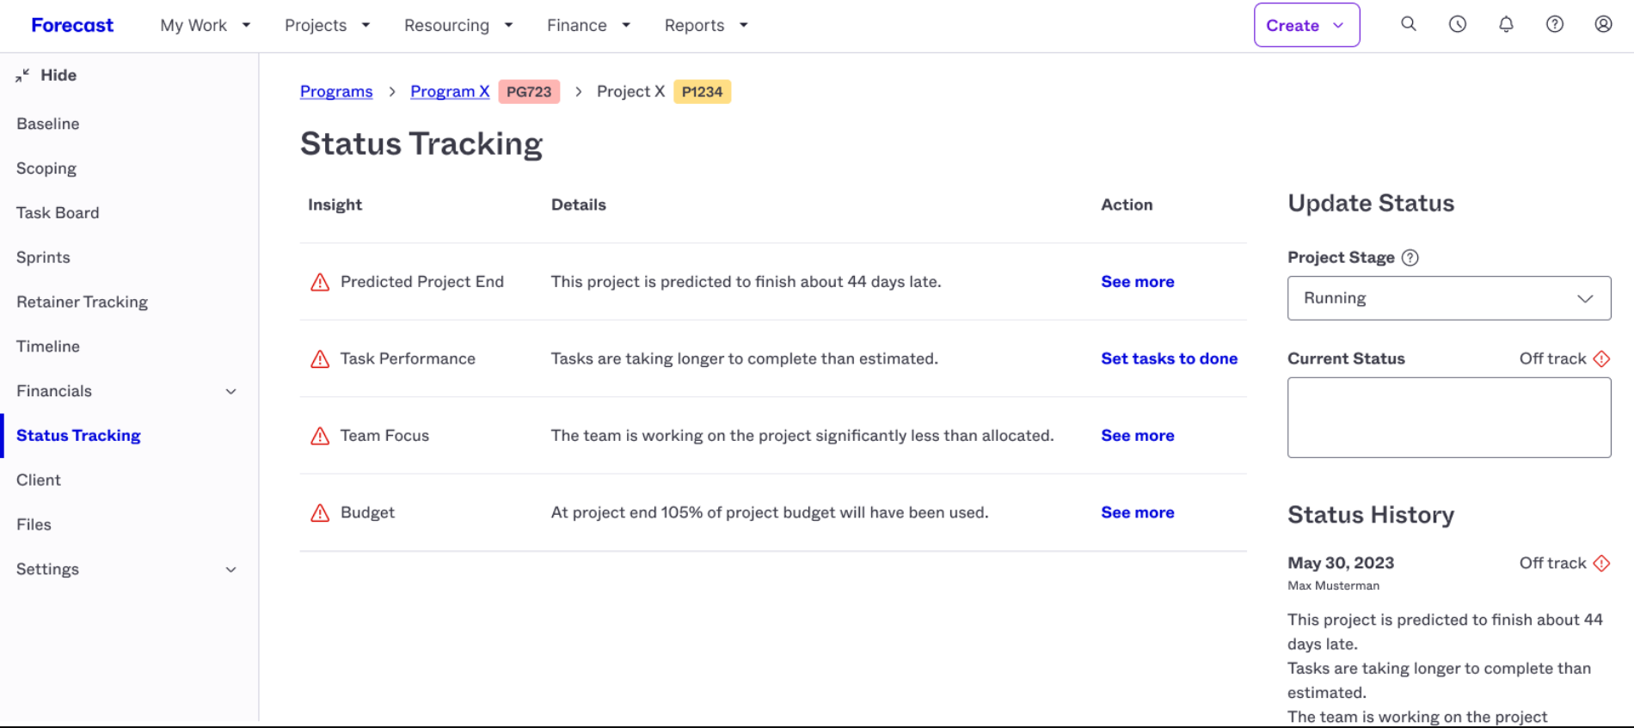Viewport: 1634px width, 728px height.
Task: Click the PG723 program badge
Action: click(x=529, y=92)
